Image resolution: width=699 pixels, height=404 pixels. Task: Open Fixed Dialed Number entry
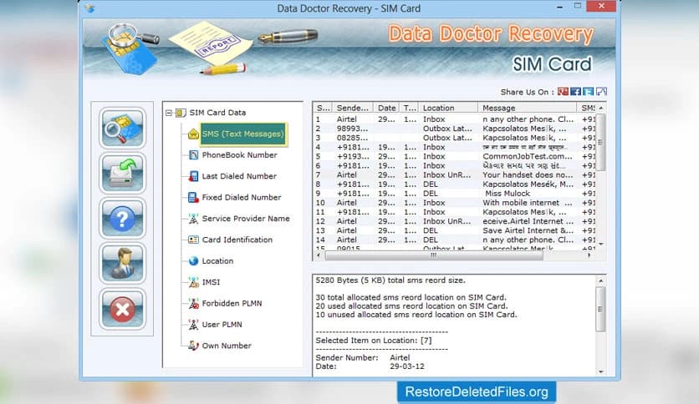[x=241, y=197]
